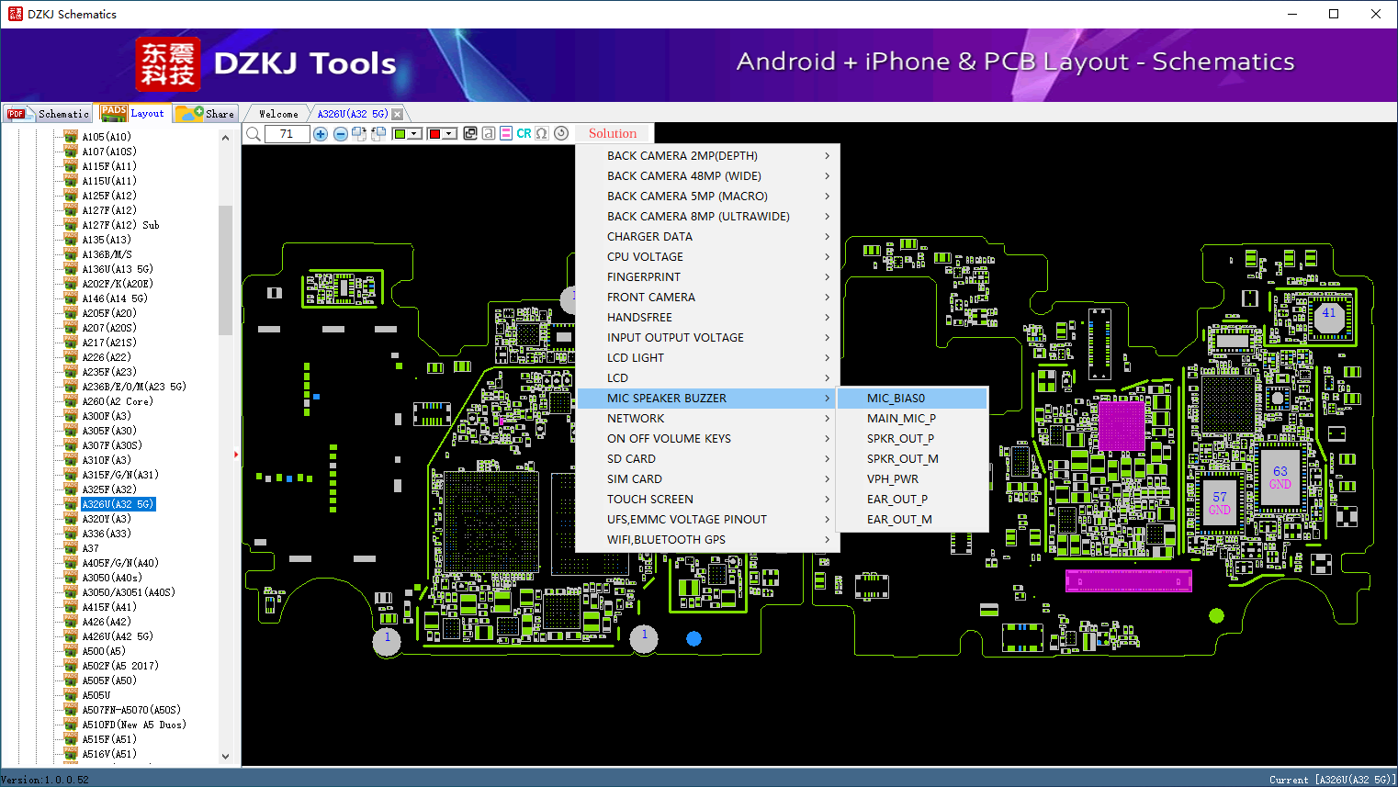The image size is (1398, 787).
Task: Click the PADS icon beside A515F(A51)
Action: point(71,739)
